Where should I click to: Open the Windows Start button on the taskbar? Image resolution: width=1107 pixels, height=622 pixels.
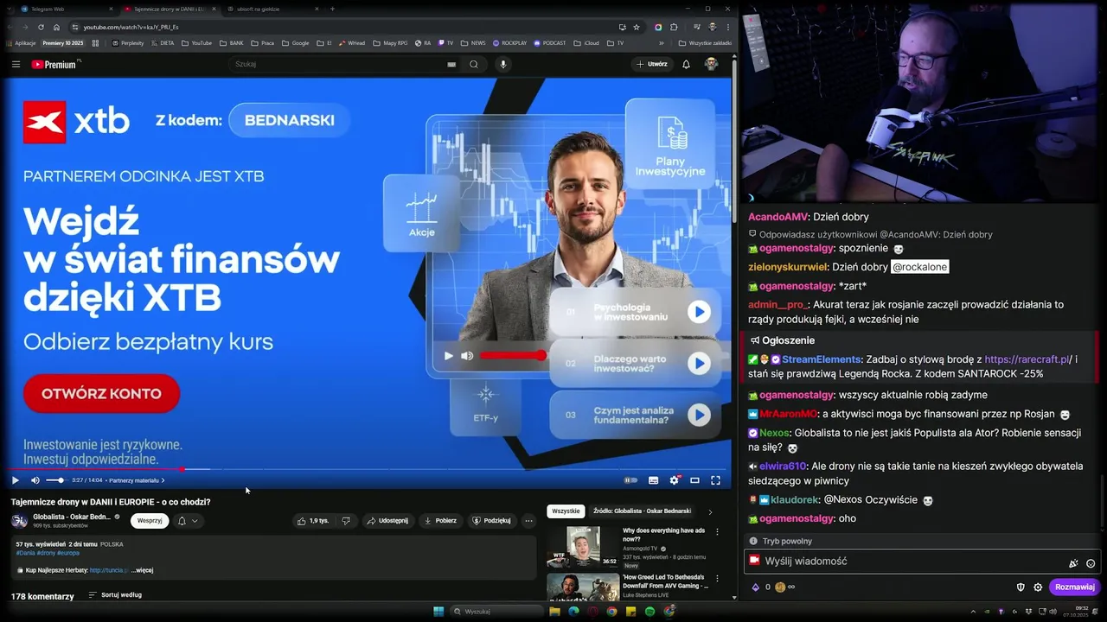coord(438,612)
